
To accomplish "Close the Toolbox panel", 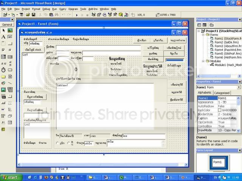I will [12, 20].
